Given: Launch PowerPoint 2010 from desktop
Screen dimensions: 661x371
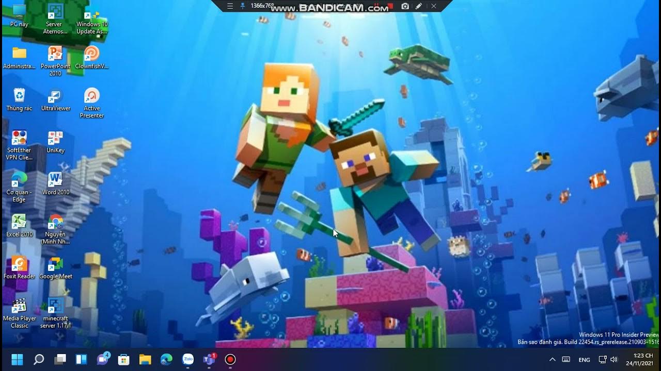Looking at the screenshot, I should (55, 61).
